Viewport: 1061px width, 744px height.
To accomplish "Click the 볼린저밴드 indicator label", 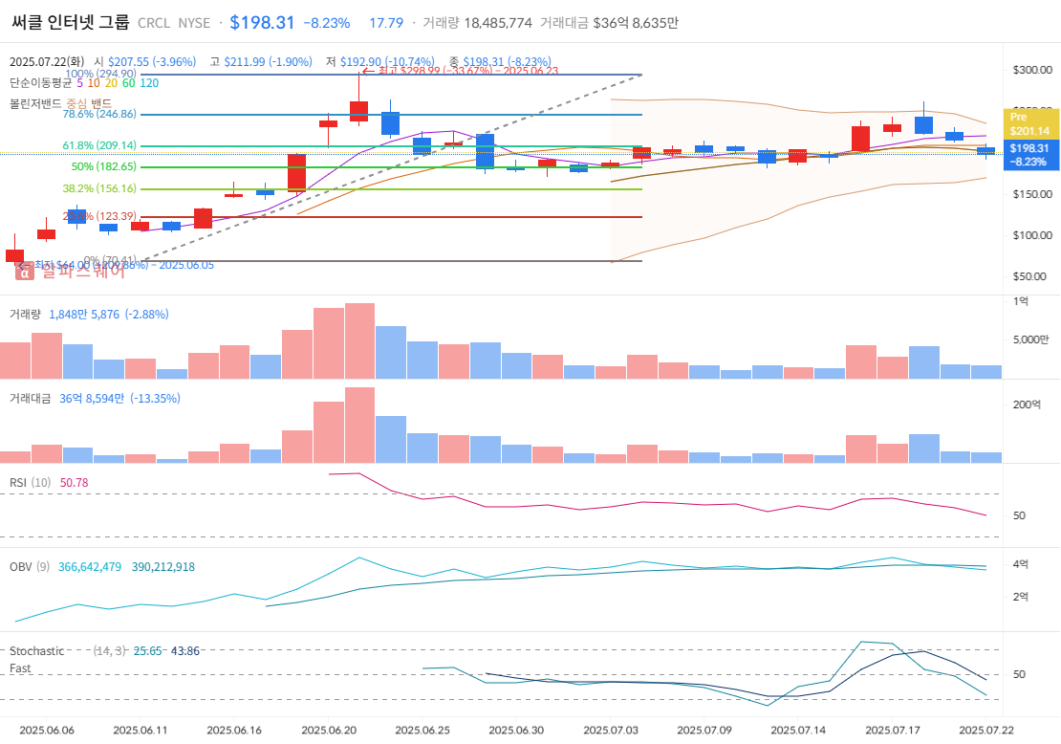I will pos(35,103).
